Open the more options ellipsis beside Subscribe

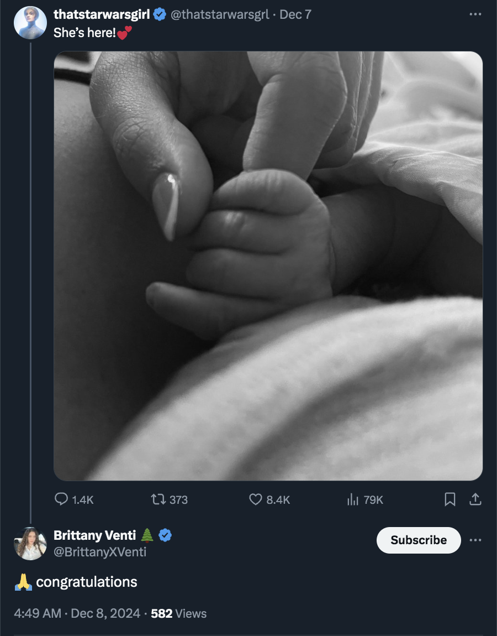tap(475, 540)
